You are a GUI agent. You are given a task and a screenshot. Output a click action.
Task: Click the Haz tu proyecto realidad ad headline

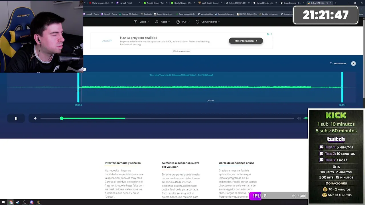pyautogui.click(x=139, y=38)
